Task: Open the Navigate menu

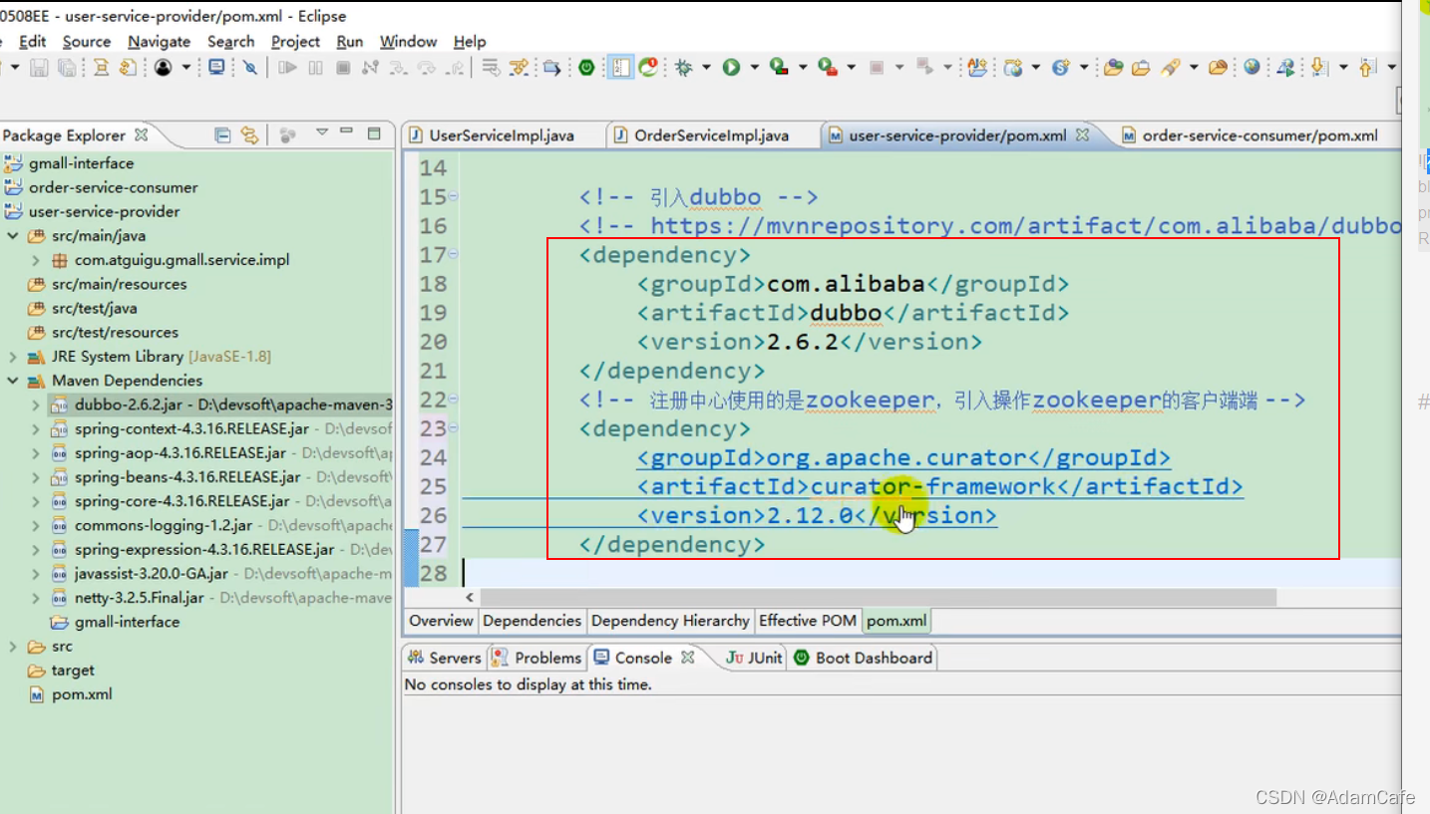Action: pyautogui.click(x=160, y=41)
